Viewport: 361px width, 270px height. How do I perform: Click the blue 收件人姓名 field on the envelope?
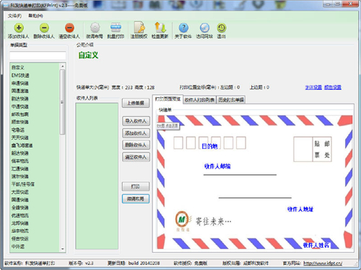point(316,245)
